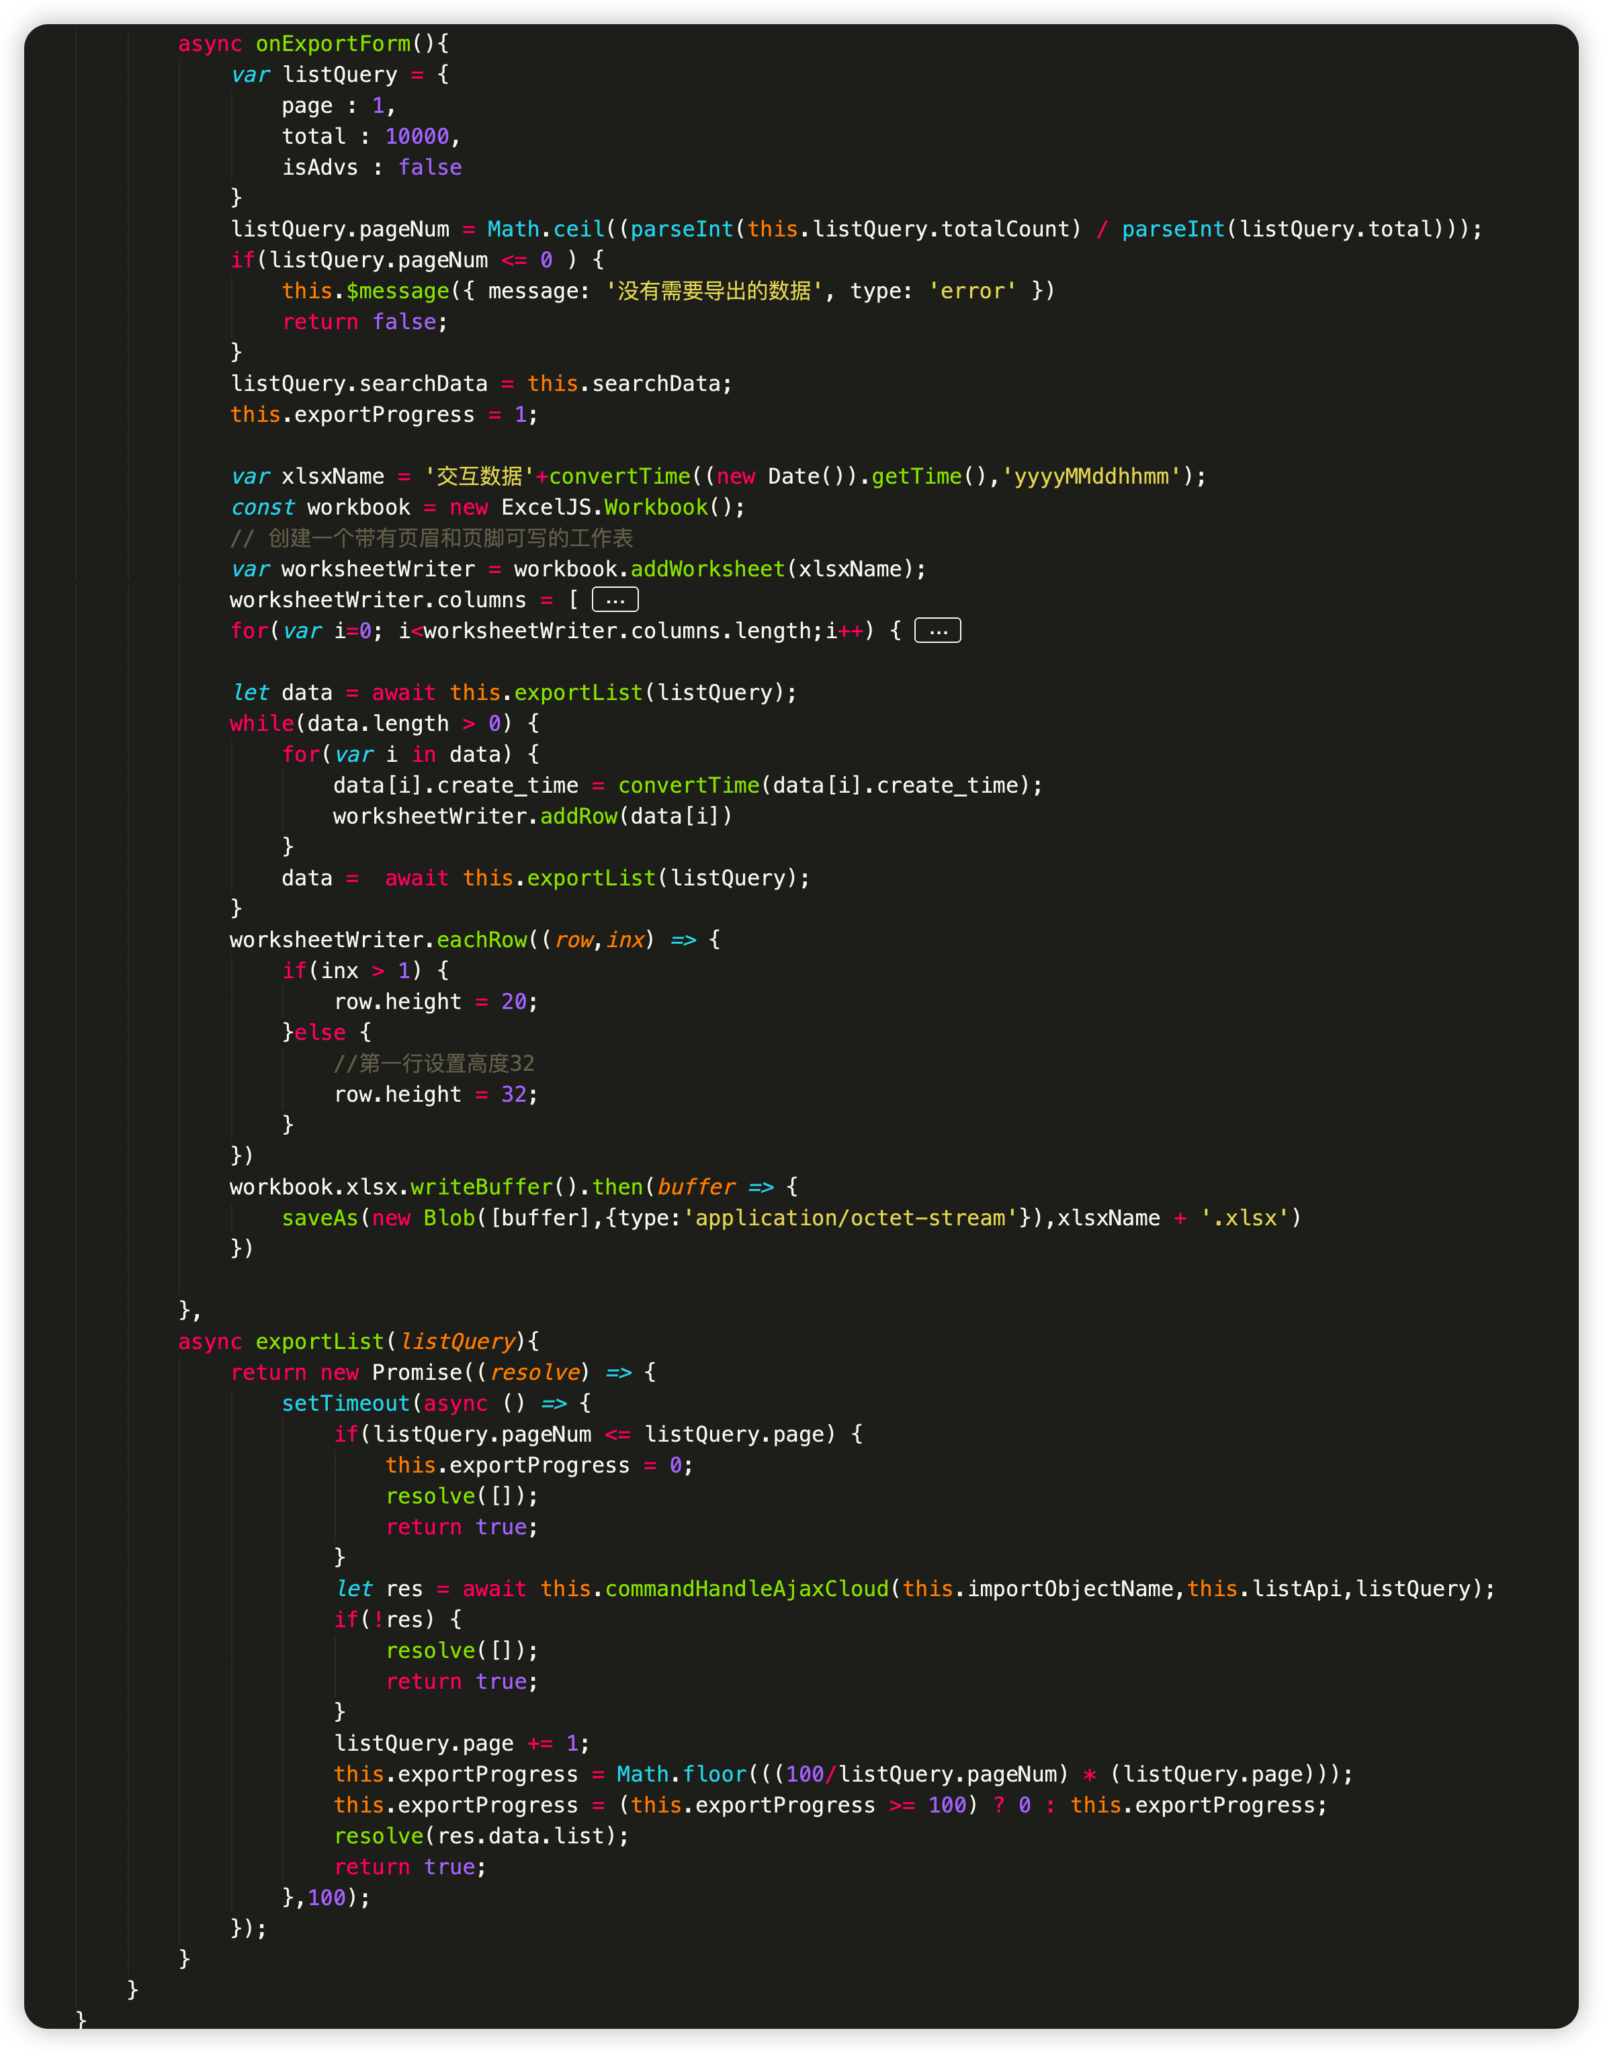Click the ExcelJS identifier
This screenshot has height=2053, width=1603.
click(547, 508)
